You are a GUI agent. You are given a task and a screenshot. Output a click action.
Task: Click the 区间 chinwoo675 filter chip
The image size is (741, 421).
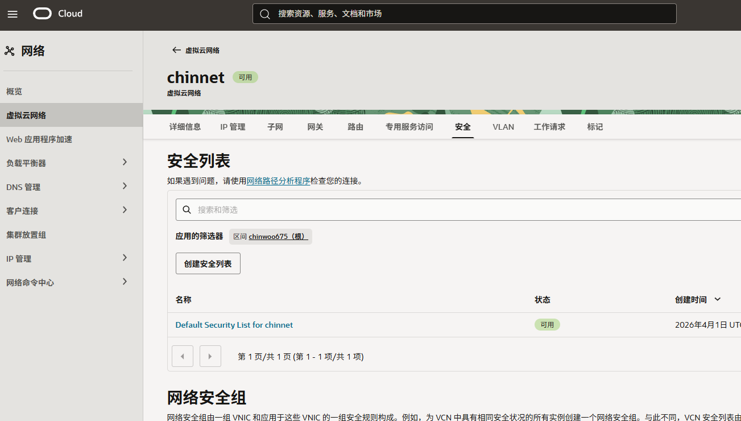point(271,237)
